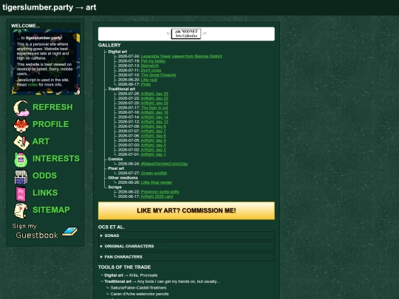Open the Artfight day 6 link
This screenshot has height=299, width=399.
click(154, 136)
